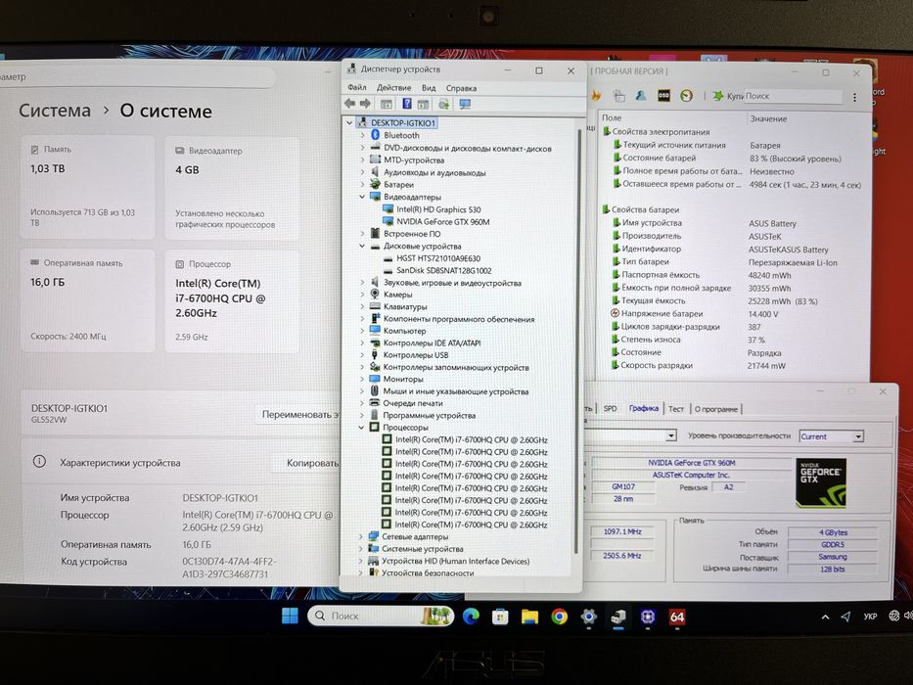Switch to the SPD tab
This screenshot has height=685, width=913.
click(x=610, y=408)
